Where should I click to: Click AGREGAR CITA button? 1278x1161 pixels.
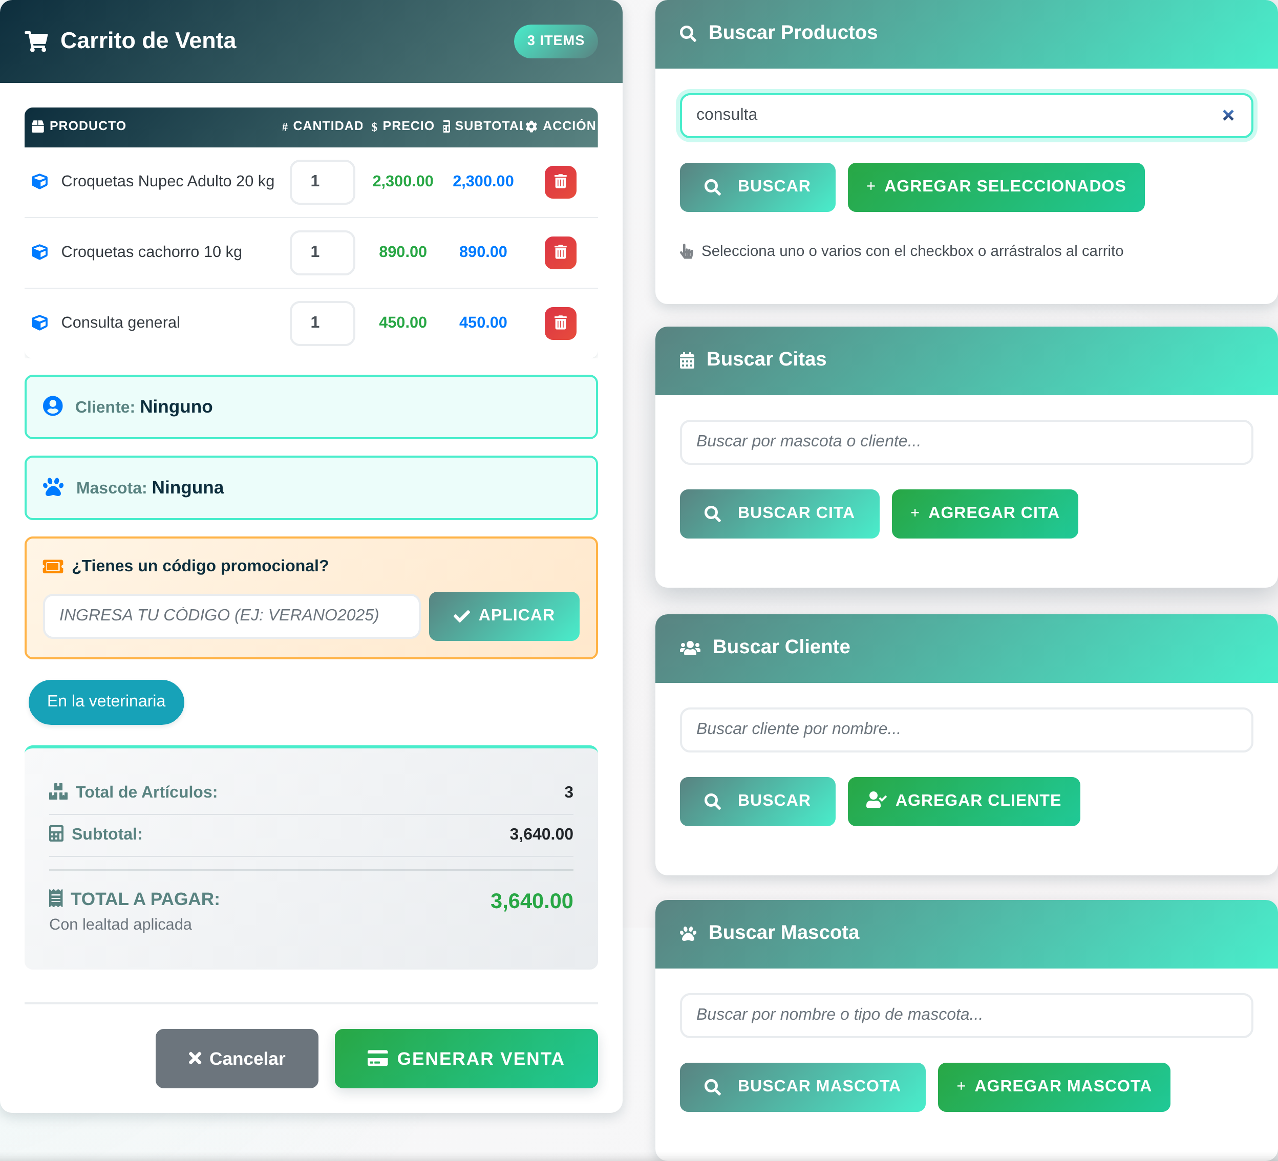(985, 513)
